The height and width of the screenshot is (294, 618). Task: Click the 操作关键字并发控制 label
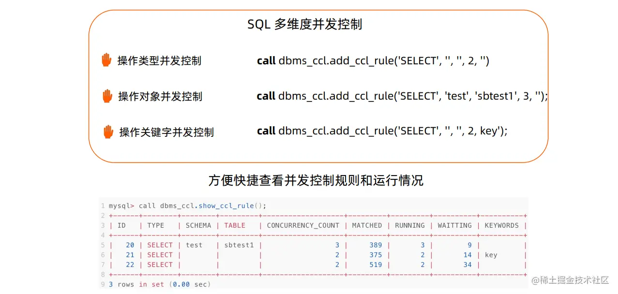(x=166, y=132)
